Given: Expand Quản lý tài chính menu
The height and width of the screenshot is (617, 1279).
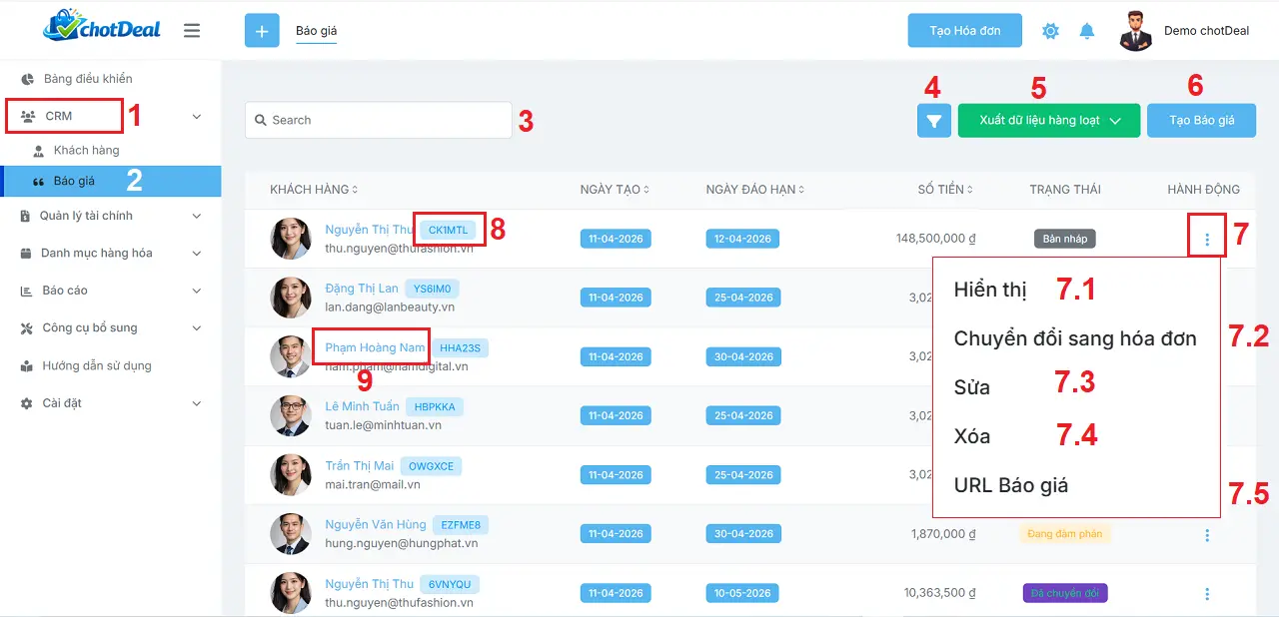Looking at the screenshot, I should coord(196,216).
